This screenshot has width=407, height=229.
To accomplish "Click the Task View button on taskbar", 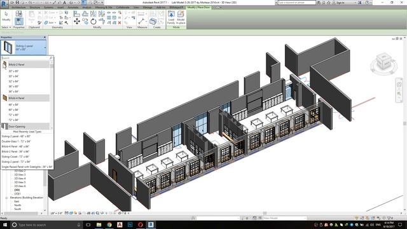I will coord(88,225).
